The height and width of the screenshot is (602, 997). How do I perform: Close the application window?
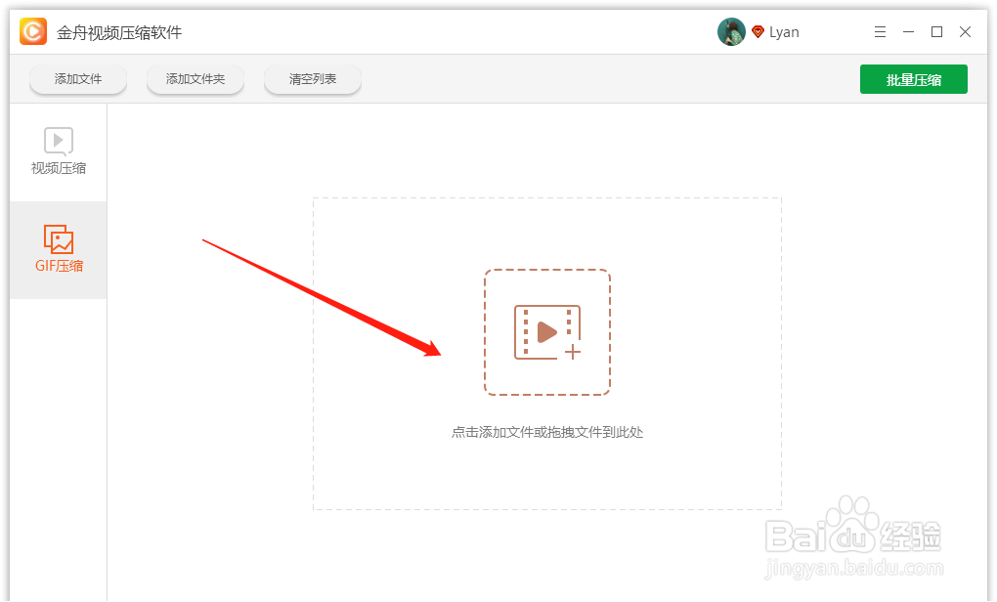965,32
